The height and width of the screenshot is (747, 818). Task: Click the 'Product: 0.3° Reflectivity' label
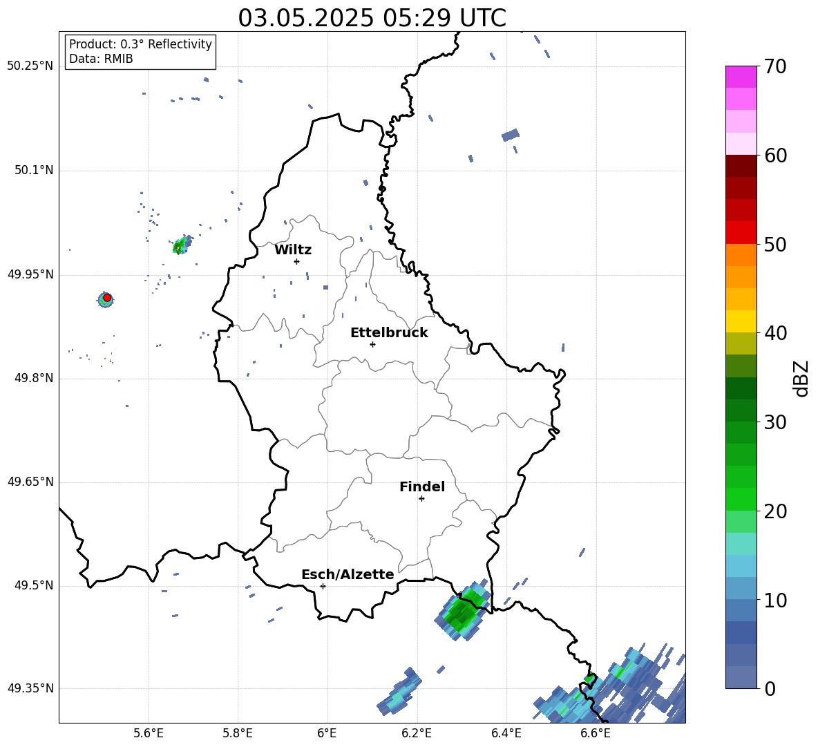tap(140, 44)
